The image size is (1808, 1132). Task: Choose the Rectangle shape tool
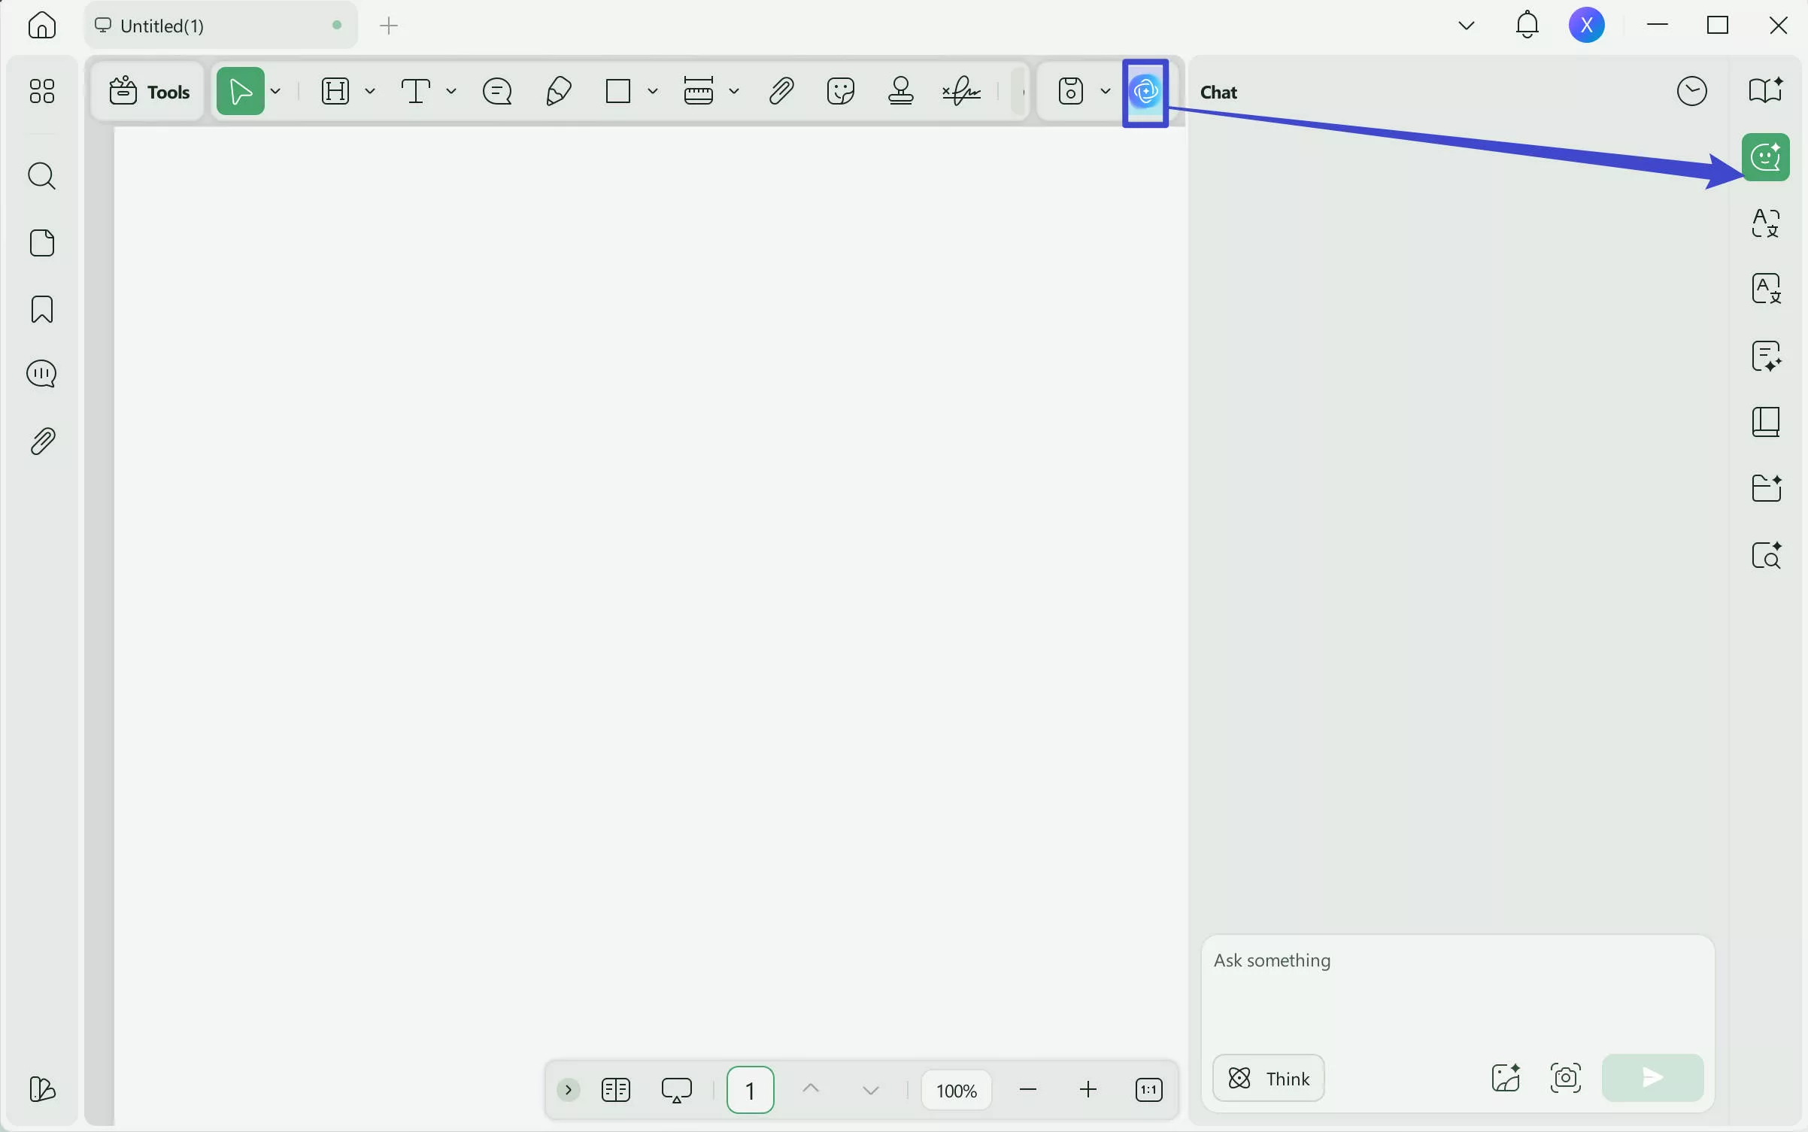[617, 91]
